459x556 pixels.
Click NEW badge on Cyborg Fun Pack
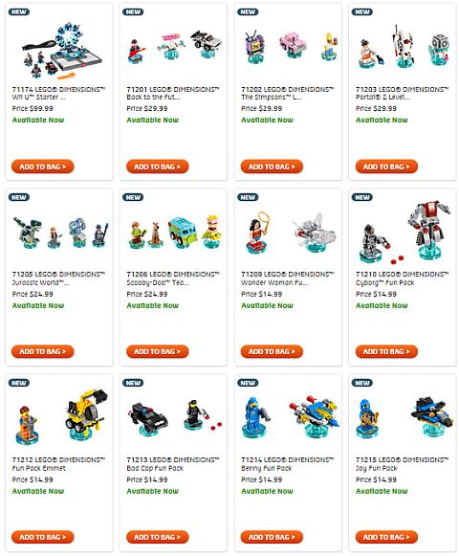361,197
